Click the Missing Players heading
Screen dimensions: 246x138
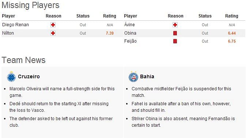click(x=30, y=5)
